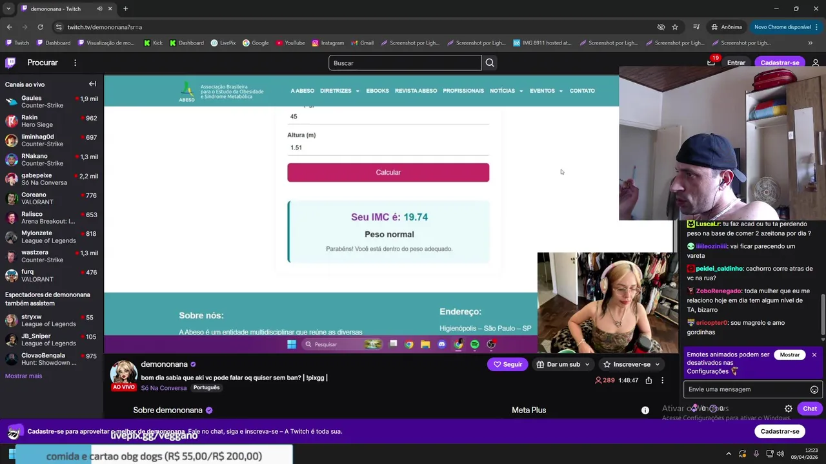Follow the channel with the Seguir button
Image resolution: width=826 pixels, height=464 pixels.
(507, 364)
